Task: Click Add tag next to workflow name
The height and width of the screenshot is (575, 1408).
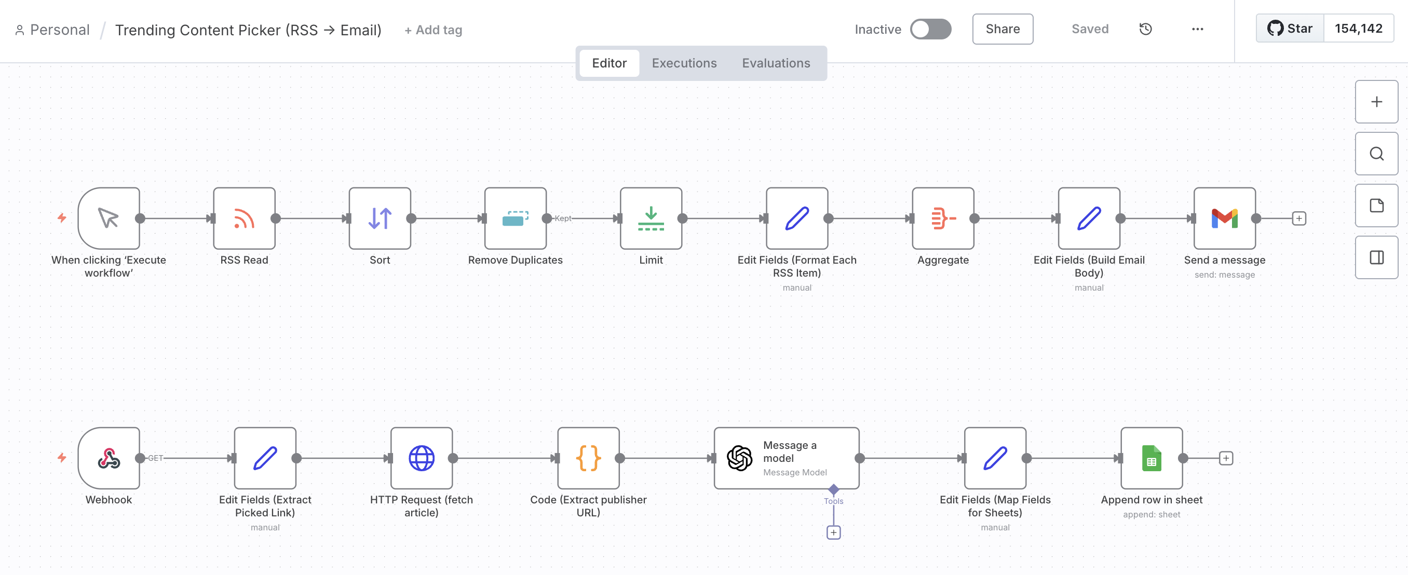Action: coord(433,30)
